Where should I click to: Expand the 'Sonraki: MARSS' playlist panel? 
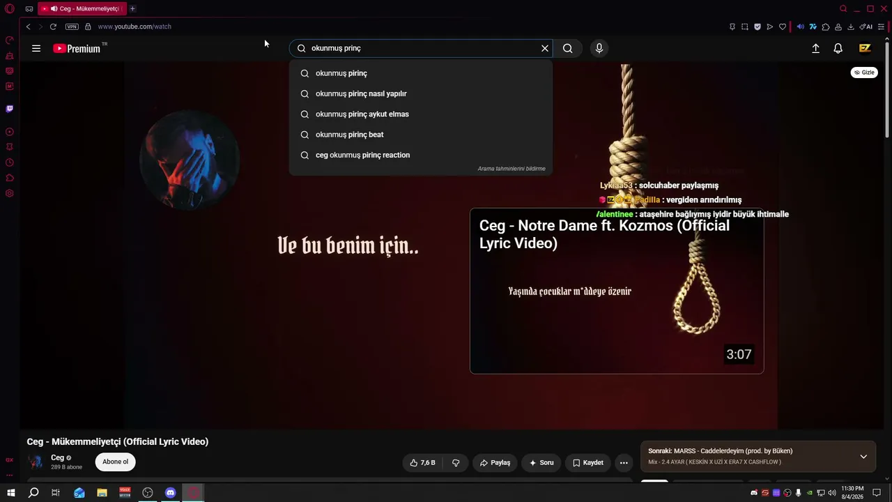click(x=863, y=457)
